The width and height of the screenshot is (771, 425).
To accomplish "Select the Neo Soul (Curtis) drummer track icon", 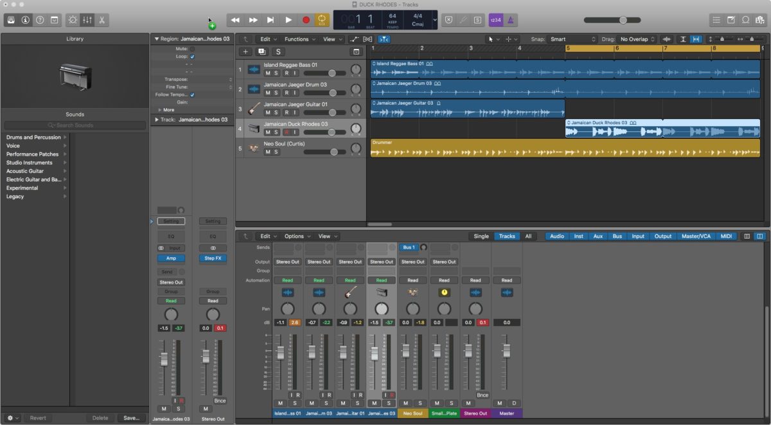I will [x=254, y=148].
